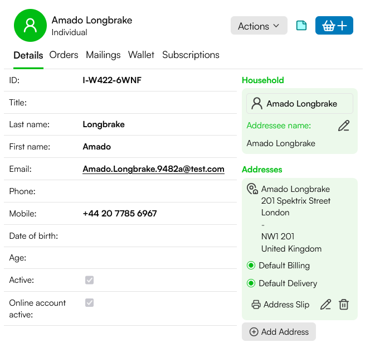Edit the 201 Spektrix Street address
Screen dimensions: 375x347
[x=325, y=305]
